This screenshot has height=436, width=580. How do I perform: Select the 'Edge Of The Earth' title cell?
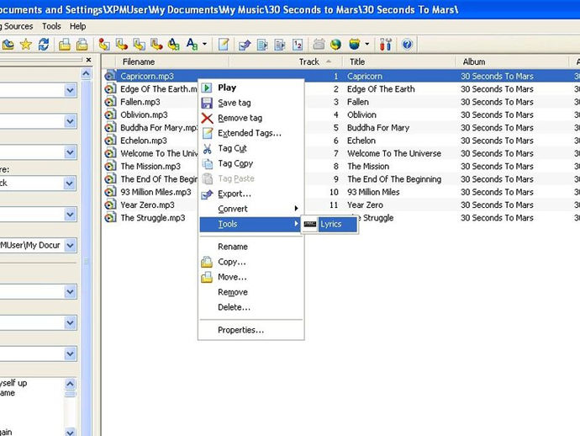(381, 89)
